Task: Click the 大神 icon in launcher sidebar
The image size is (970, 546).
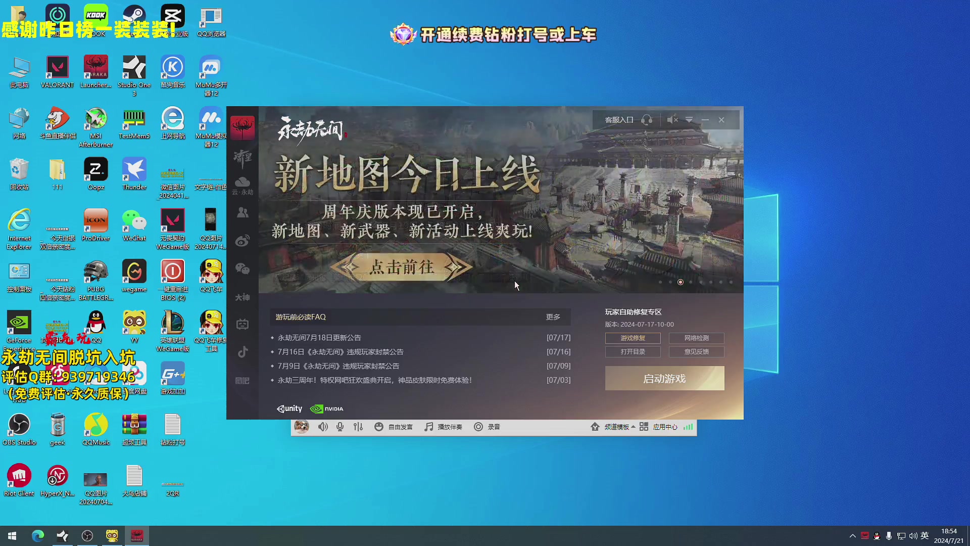Action: 243,297
